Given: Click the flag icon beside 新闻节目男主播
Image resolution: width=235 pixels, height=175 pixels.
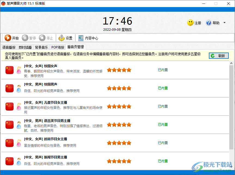Looking at the screenshot, I should [9, 161].
